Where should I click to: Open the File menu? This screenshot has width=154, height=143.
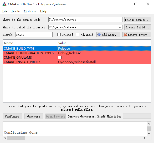pyautogui.click(x=5, y=11)
